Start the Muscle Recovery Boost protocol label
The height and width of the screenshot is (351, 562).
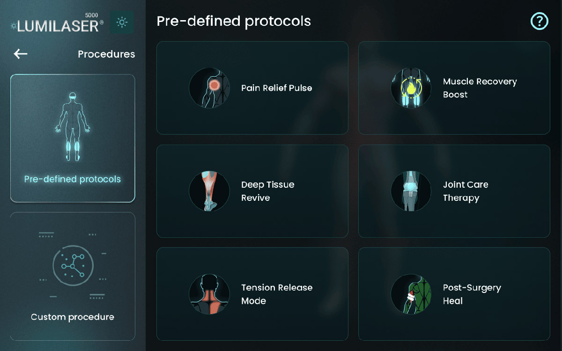pos(480,88)
